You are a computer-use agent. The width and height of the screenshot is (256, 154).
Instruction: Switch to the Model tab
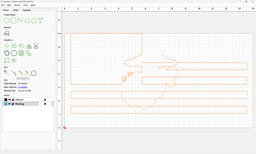(x=16, y=10)
